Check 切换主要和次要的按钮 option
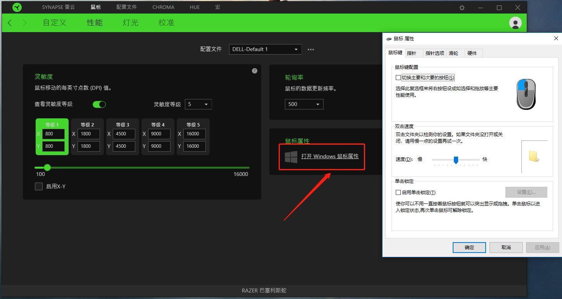562x299 pixels. (398, 77)
